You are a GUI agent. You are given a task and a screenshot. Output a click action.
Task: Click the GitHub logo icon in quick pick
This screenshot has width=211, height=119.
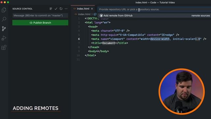(x=101, y=16)
